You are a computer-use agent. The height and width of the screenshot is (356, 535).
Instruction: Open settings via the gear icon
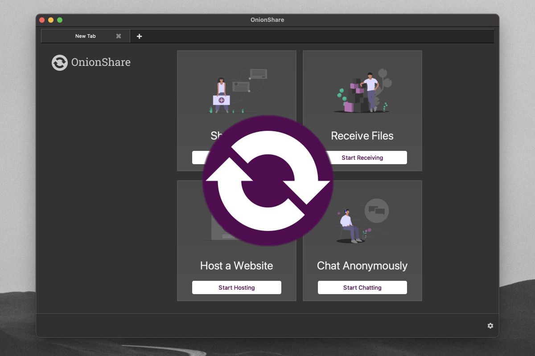point(490,326)
